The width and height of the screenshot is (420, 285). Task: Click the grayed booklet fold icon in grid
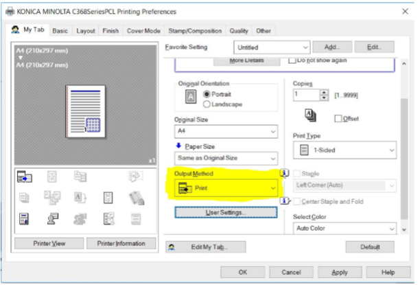tap(136, 176)
